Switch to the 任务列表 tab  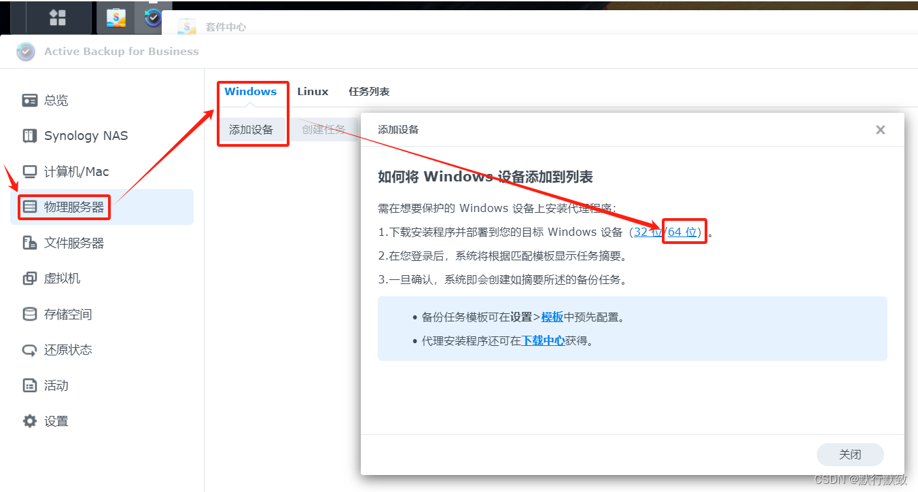(x=369, y=92)
